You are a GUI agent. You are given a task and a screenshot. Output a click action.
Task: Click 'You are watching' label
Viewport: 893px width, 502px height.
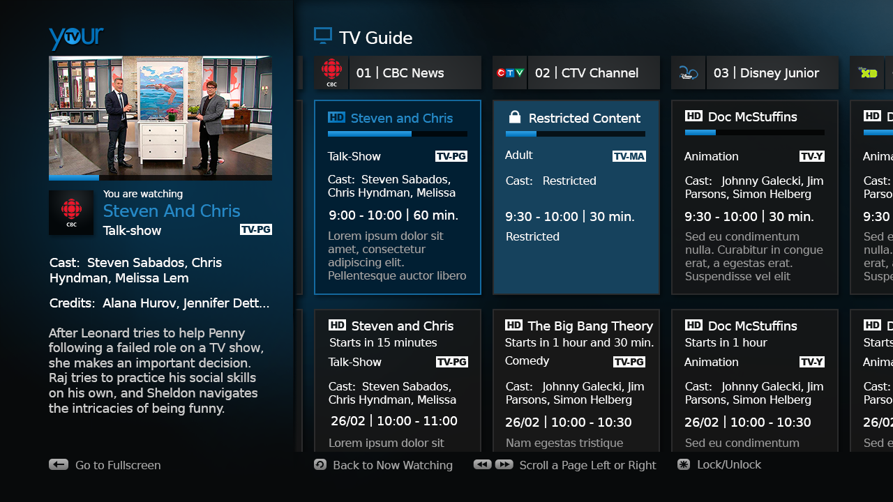pyautogui.click(x=143, y=194)
